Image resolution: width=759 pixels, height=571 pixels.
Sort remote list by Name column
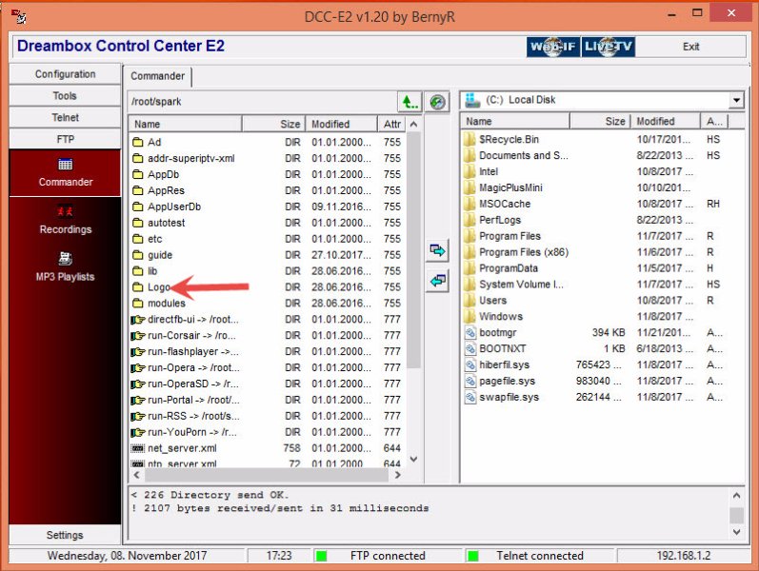(186, 124)
